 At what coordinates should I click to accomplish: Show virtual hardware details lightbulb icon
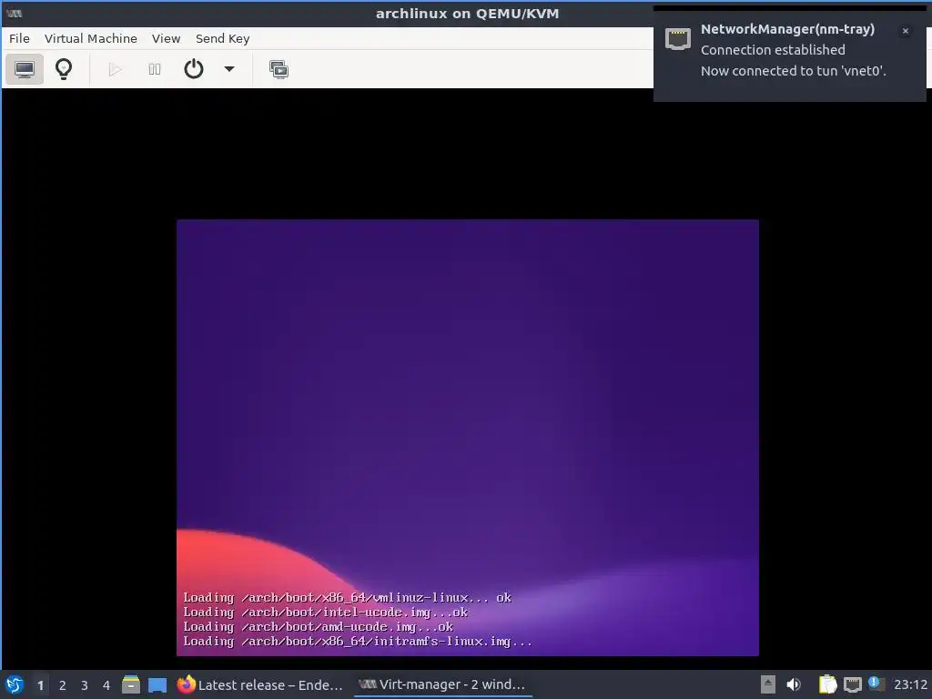click(x=64, y=69)
